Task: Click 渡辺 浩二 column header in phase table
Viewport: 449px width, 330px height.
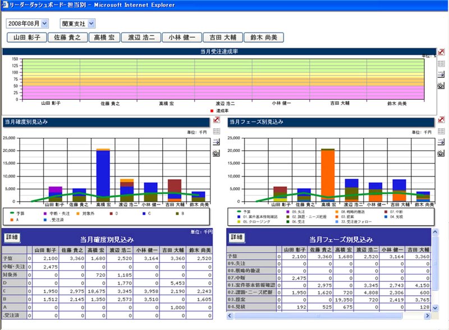Action: click(366, 250)
